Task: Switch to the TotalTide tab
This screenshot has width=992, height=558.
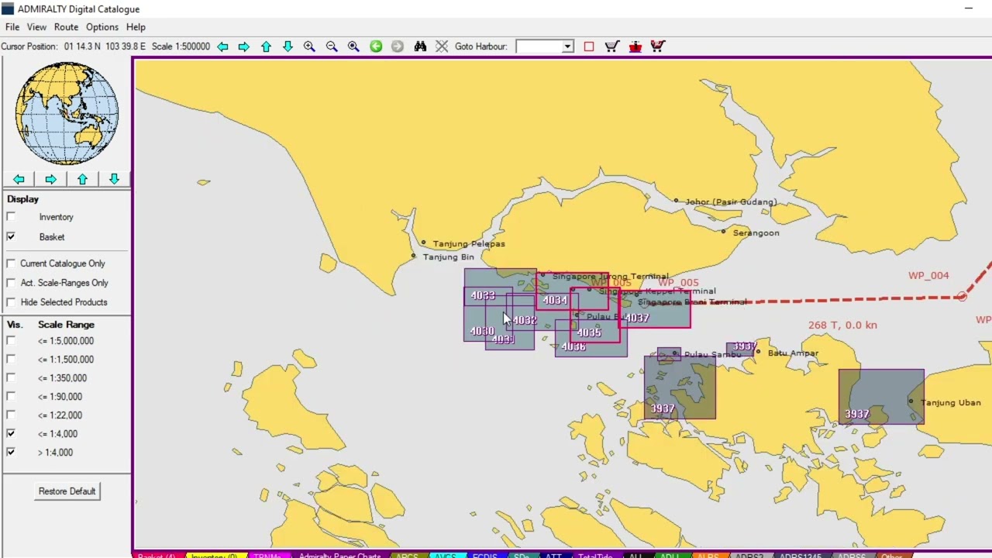Action: click(595, 555)
